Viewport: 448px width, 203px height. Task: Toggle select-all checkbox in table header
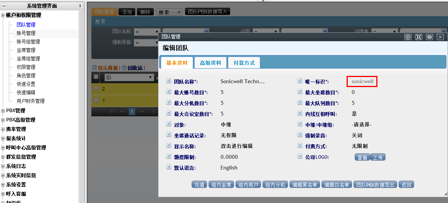click(96, 77)
